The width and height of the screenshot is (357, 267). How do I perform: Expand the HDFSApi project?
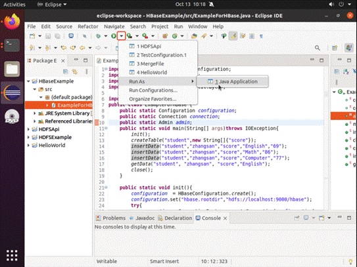[x=28, y=129]
